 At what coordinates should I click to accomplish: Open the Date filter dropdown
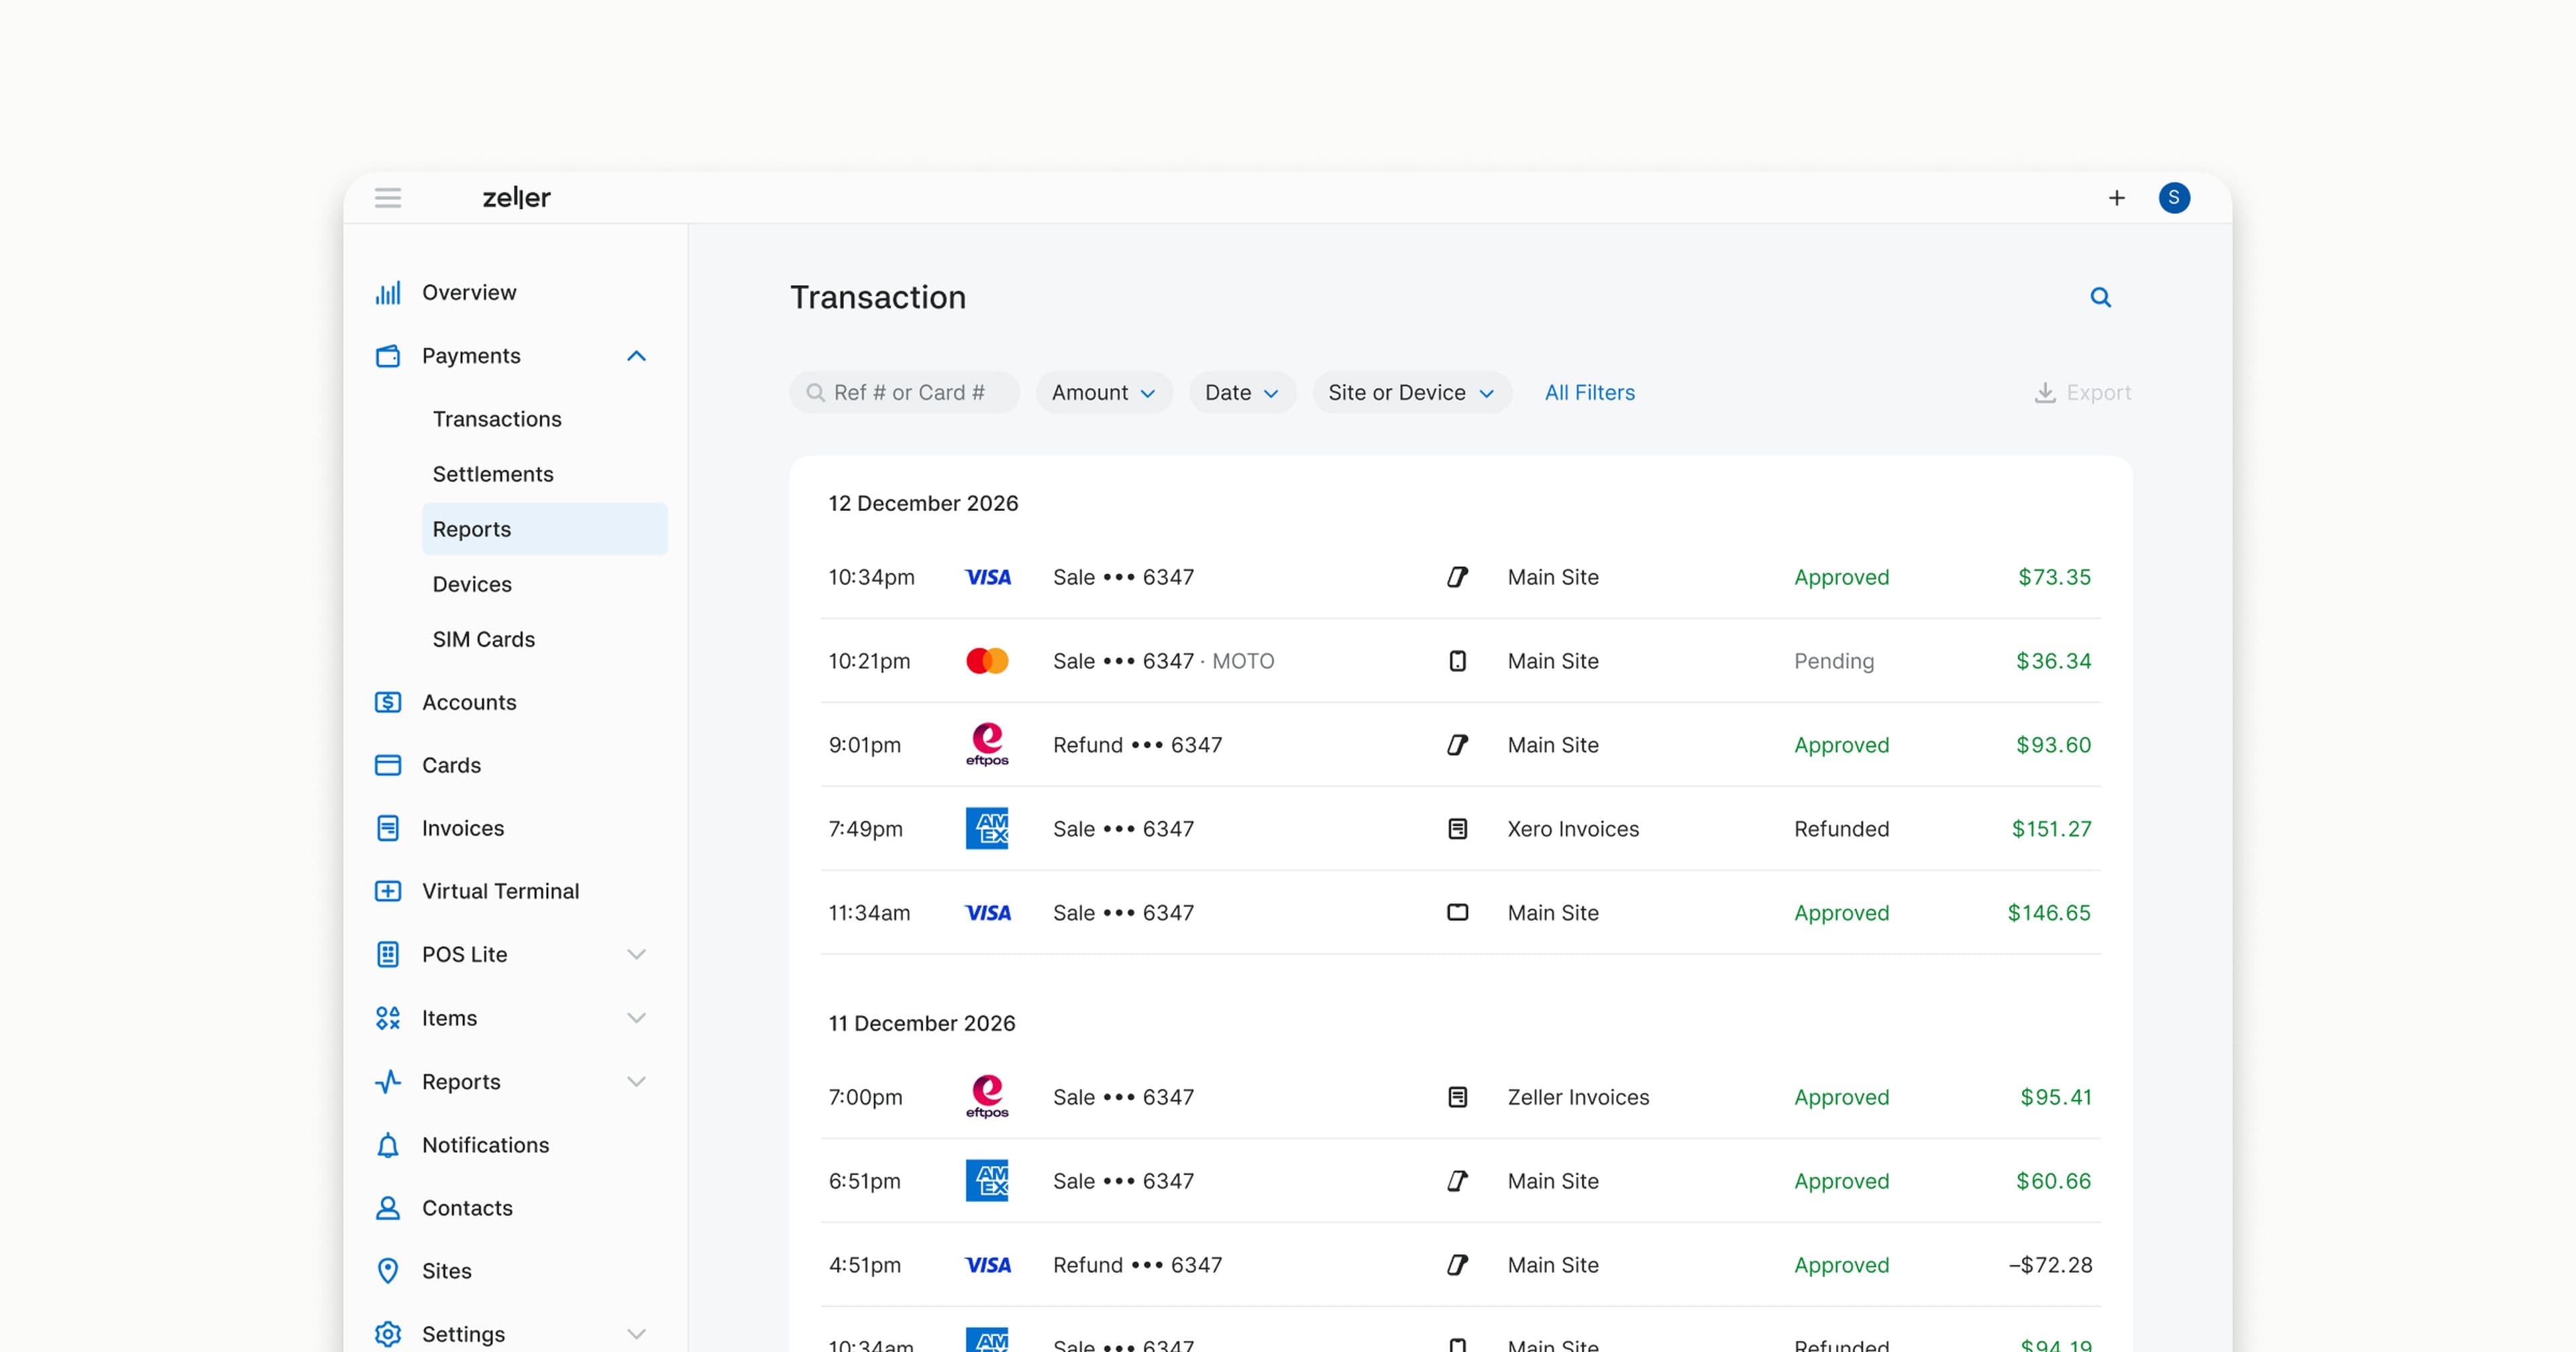[1242, 393]
